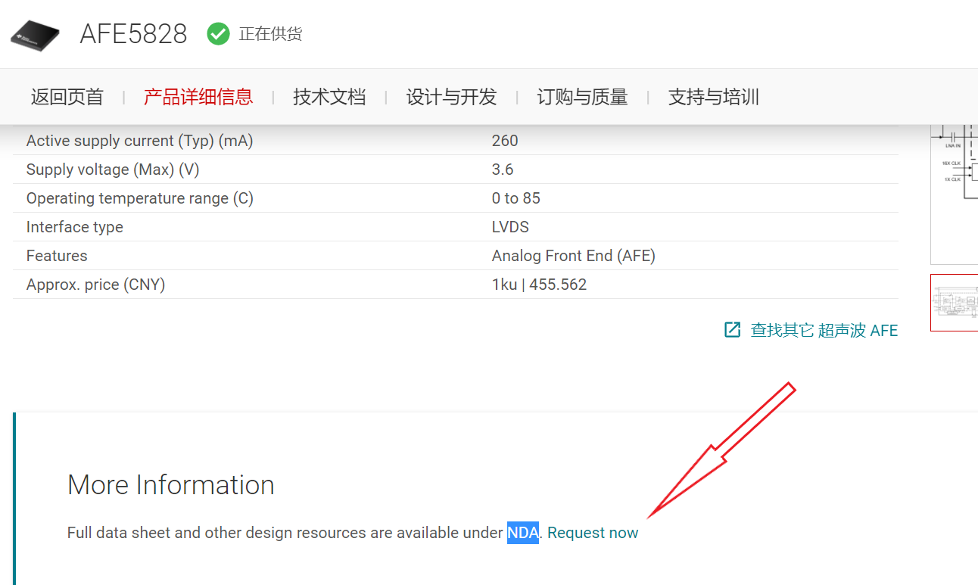Click the value 260
Image resolution: width=978 pixels, height=585 pixels.
click(505, 141)
